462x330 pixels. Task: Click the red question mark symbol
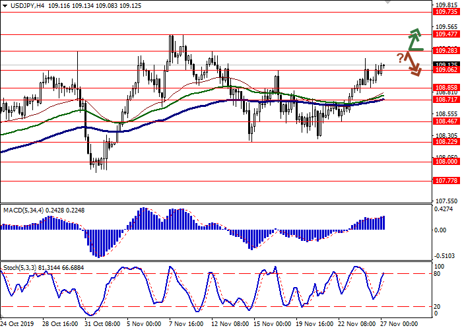(x=400, y=57)
